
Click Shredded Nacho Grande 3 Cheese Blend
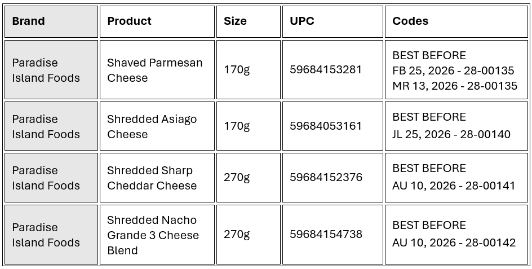153,235
